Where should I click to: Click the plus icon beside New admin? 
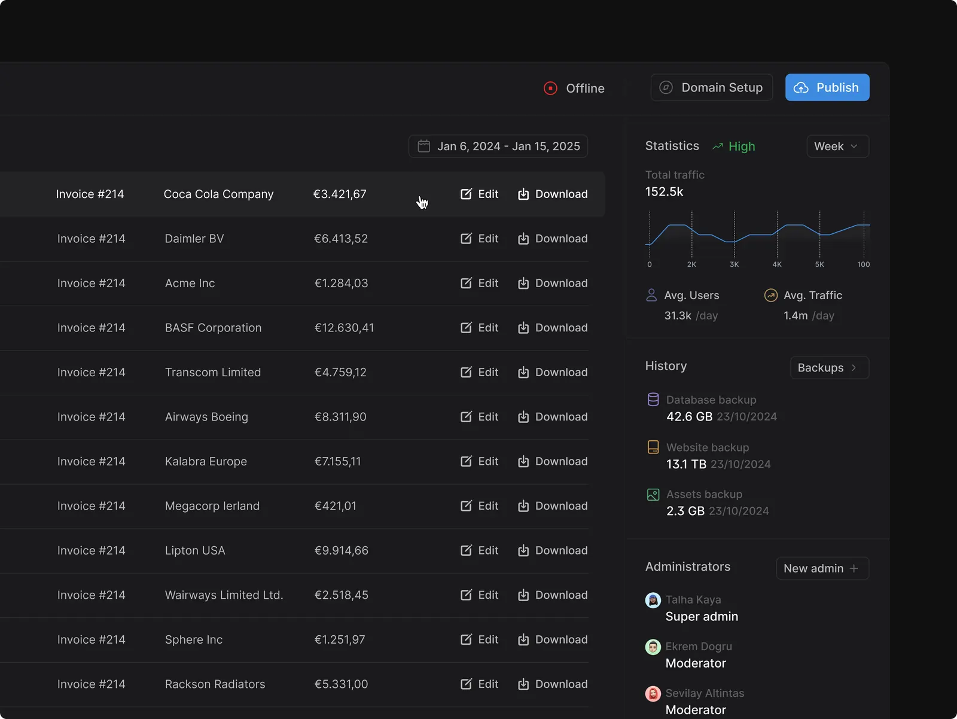(854, 568)
